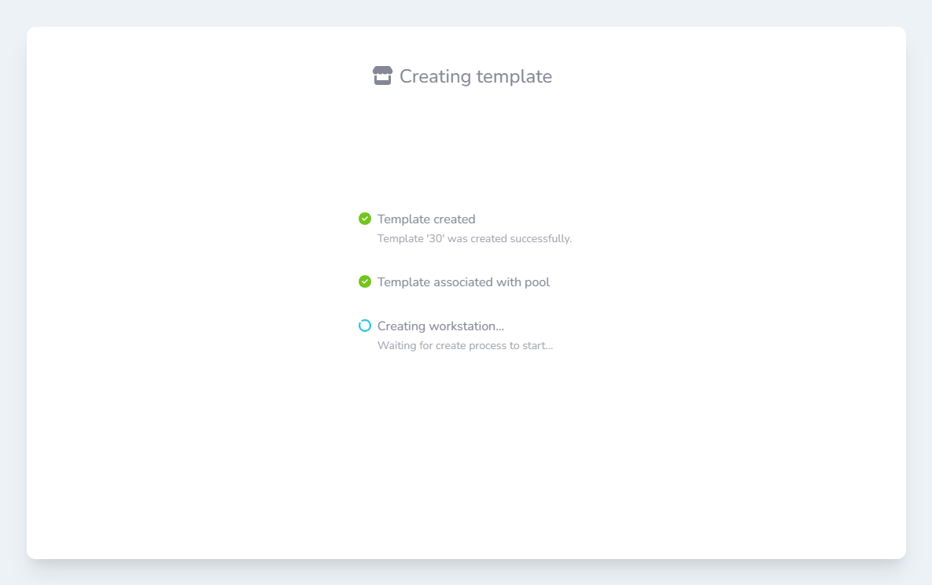
Task: Click the "Template '30' was created successfully." message
Action: [474, 238]
